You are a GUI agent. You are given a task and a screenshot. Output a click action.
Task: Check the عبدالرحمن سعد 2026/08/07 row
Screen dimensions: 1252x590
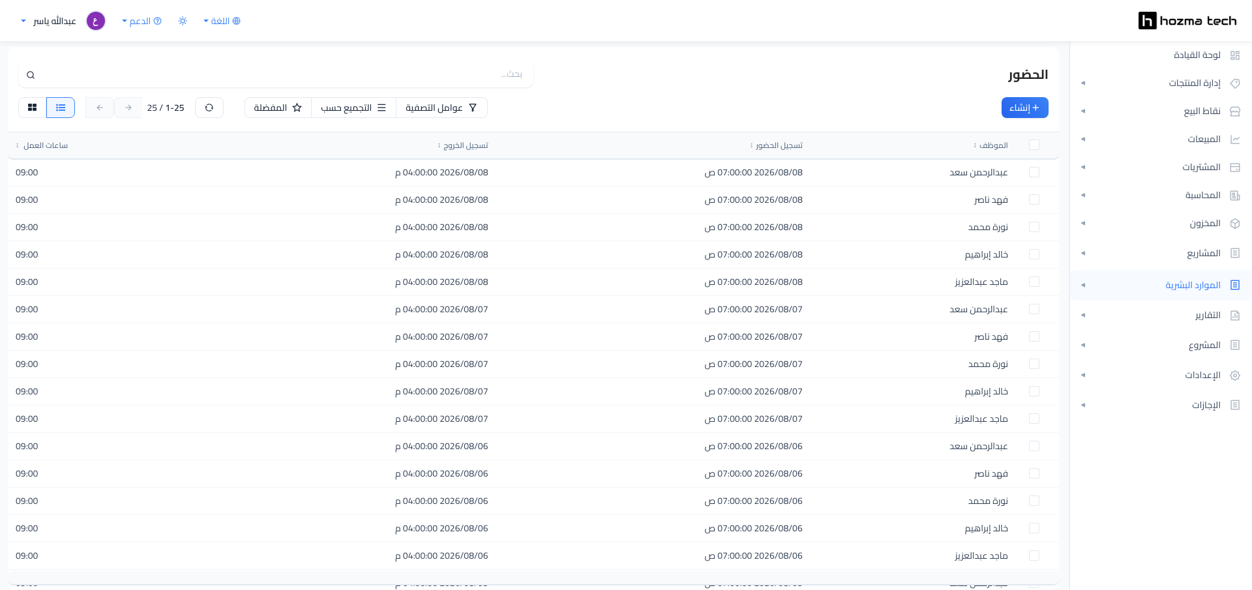(x=1034, y=309)
